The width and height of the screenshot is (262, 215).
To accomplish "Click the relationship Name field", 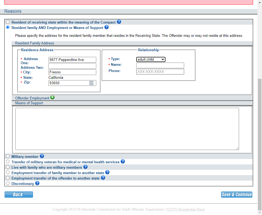I will pos(160,66).
